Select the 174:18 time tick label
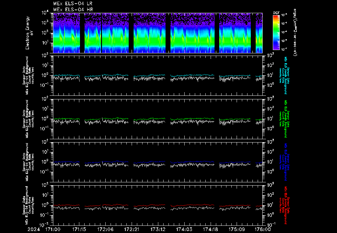 pos(211,229)
